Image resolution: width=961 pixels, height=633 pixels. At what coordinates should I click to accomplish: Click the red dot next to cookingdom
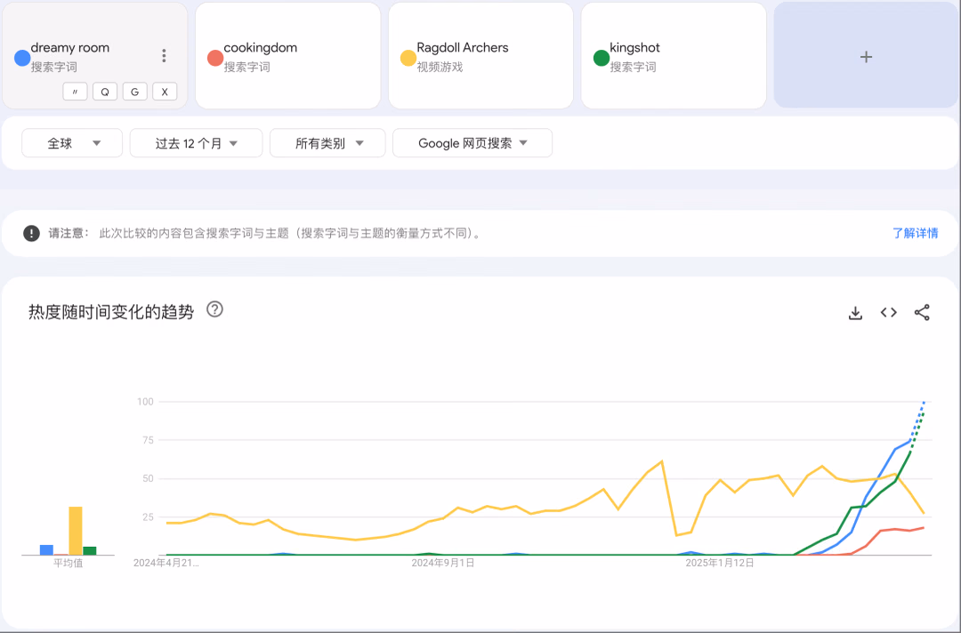point(215,58)
